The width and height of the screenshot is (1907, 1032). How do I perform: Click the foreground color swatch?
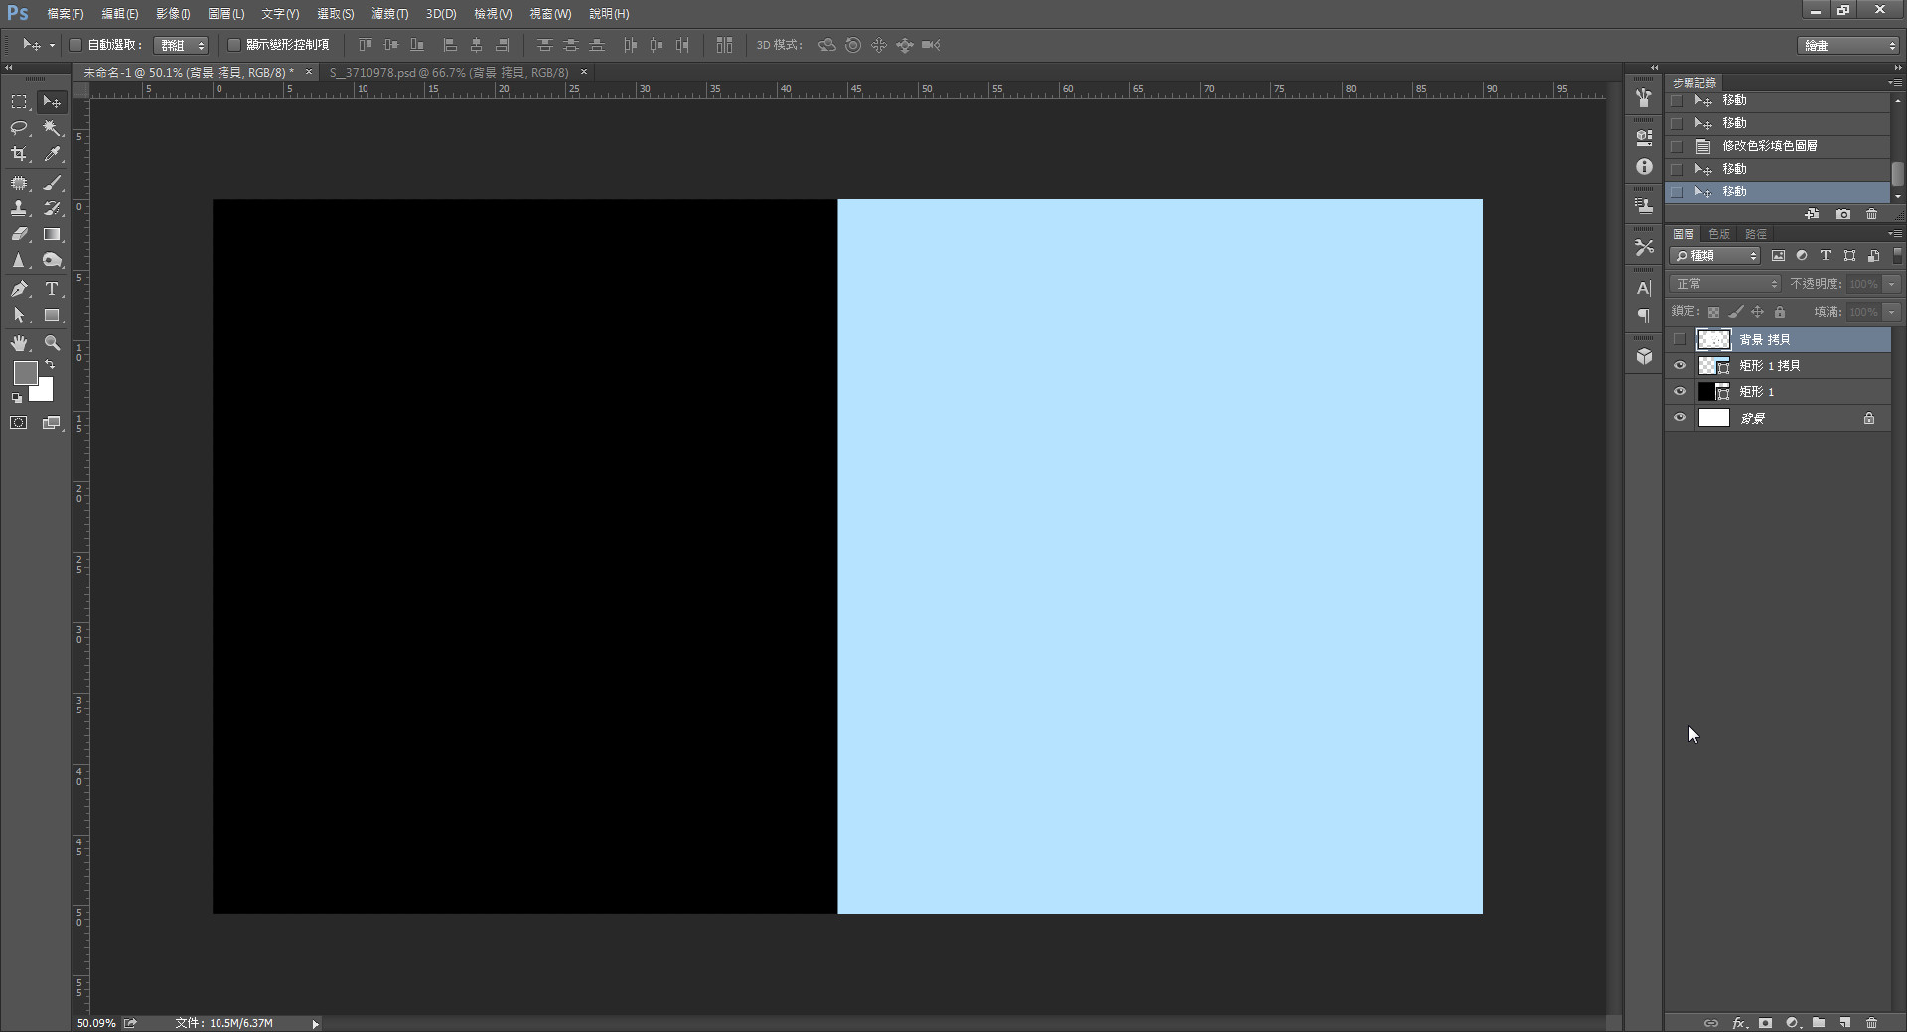click(x=25, y=373)
